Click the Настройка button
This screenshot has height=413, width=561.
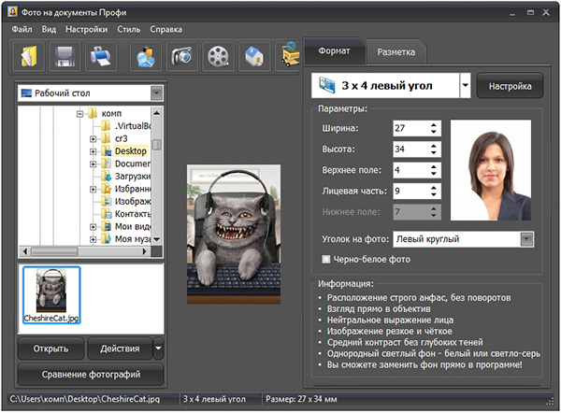click(x=509, y=86)
